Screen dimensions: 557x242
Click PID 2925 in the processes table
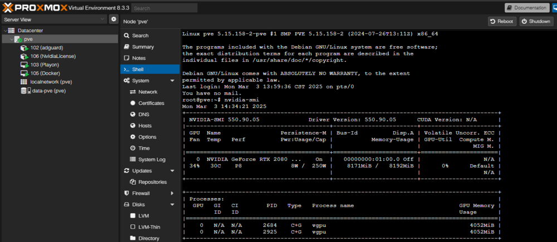point(270,232)
